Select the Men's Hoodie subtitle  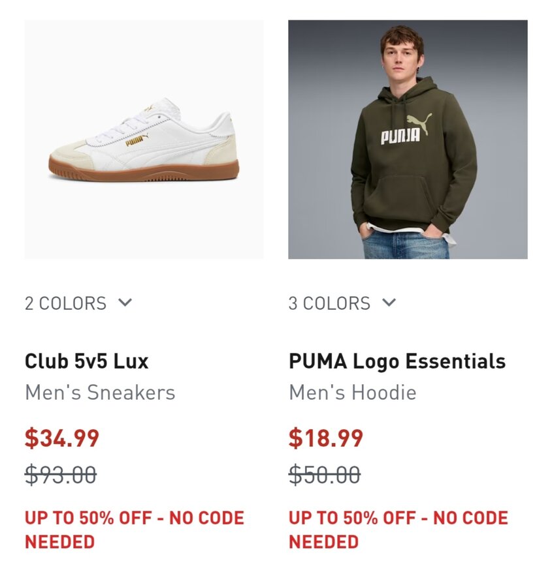352,393
